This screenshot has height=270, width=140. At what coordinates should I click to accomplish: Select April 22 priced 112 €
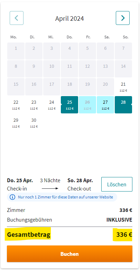16,105
